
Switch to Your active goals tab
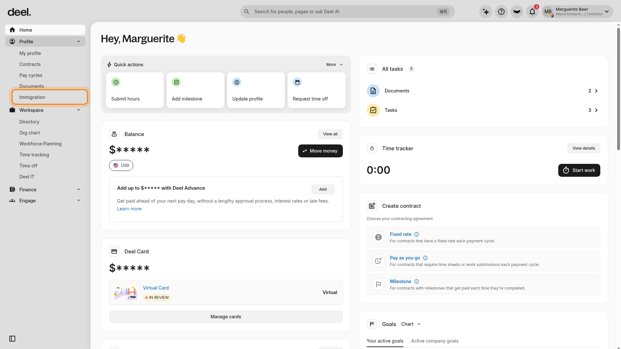point(385,341)
